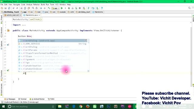The width and height of the screenshot is (194, 109).
Task: Click the Sync Project with Gradle icon
Action: [x=89, y=8]
